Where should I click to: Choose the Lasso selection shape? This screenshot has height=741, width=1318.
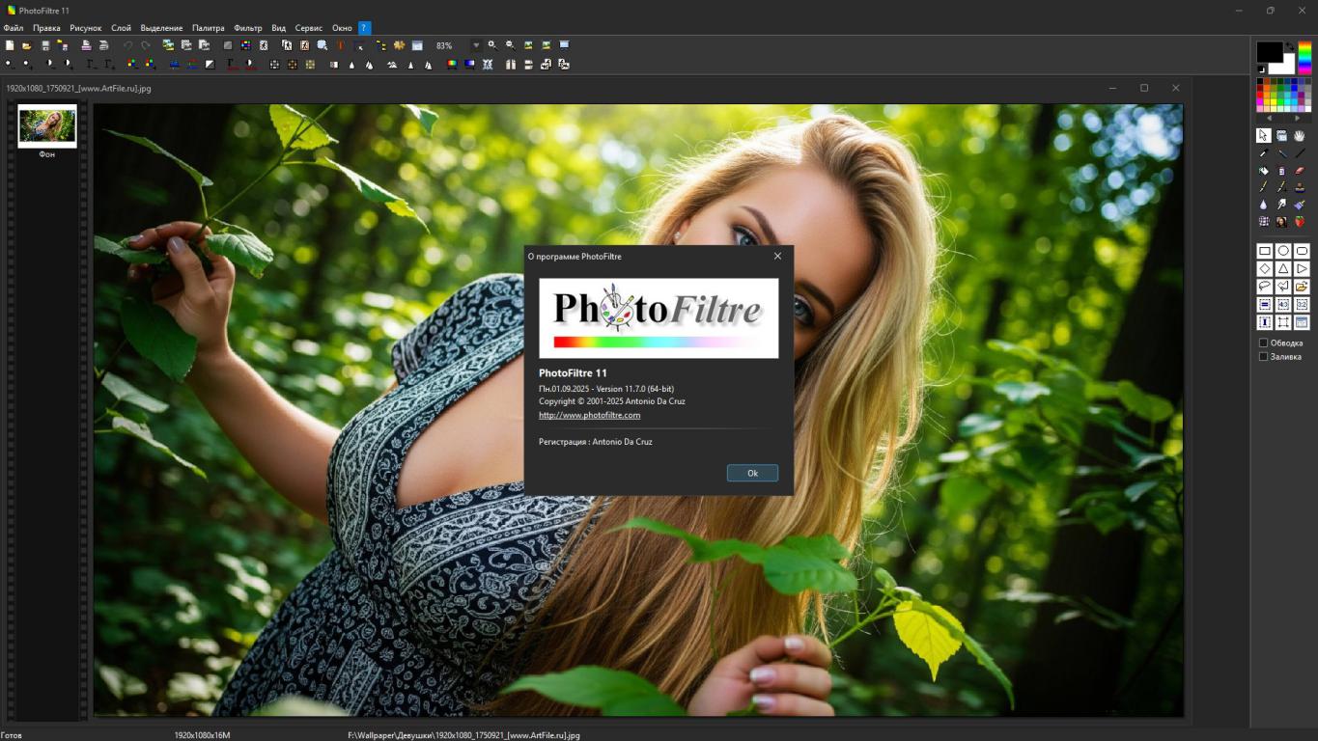(1264, 287)
